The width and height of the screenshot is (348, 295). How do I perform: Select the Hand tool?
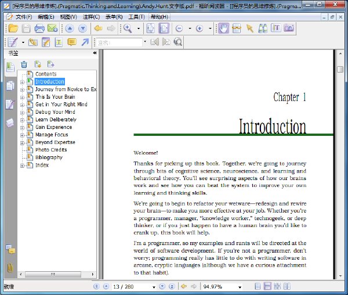pyautogui.click(x=223, y=28)
